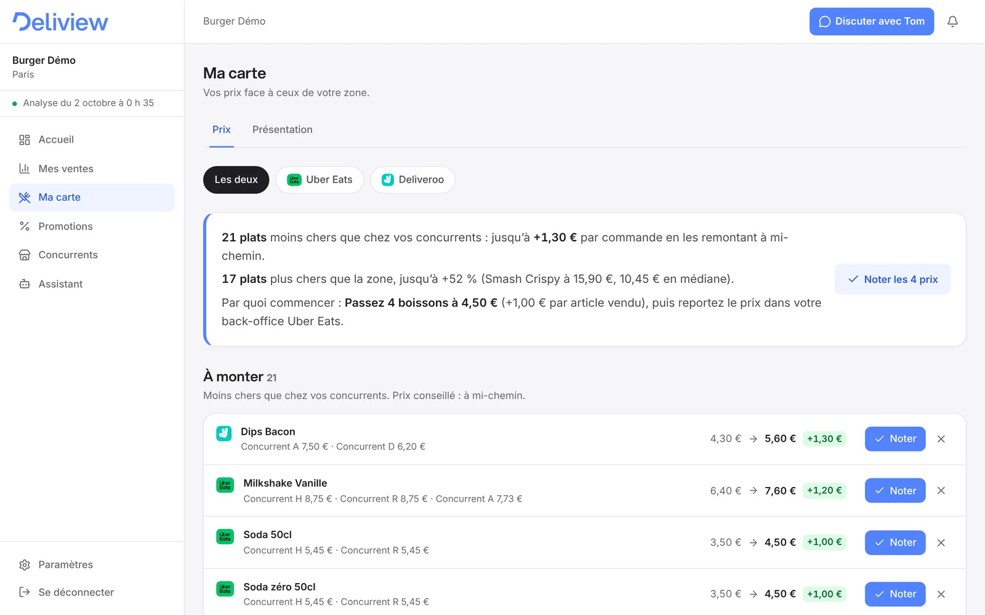Viewport: 985px width, 615px height.
Task: Click the Soda zéro 50cl item name
Action: [279, 587]
